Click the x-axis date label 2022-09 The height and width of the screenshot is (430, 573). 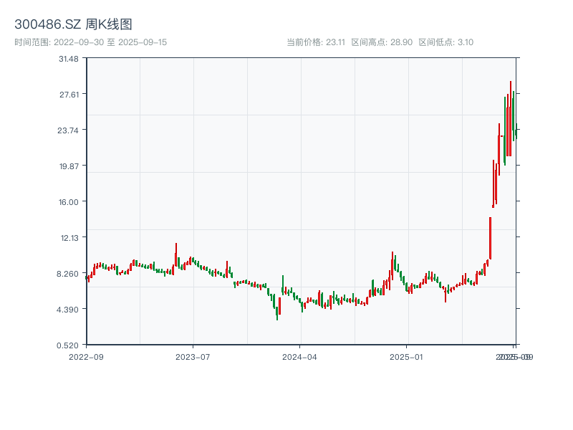coord(86,357)
